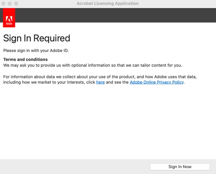The image size is (216, 174).
Task: Open the Adobe Online Privacy Policy link
Action: click(x=157, y=82)
